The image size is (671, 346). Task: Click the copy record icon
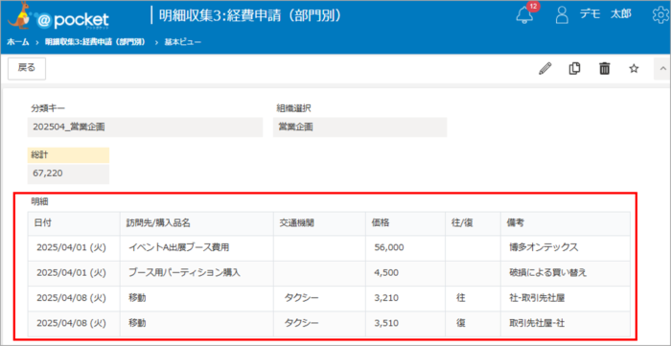[575, 68]
